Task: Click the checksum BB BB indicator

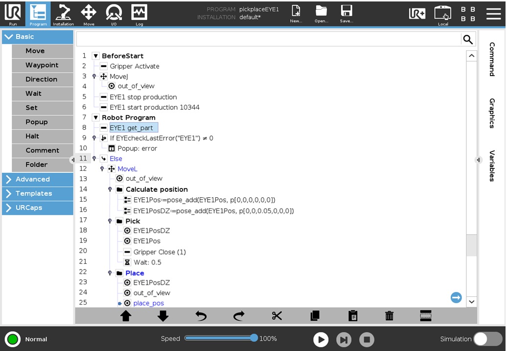Action: tap(468, 14)
